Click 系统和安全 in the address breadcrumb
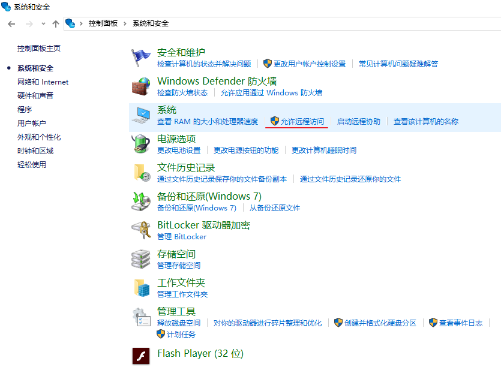This screenshot has height=376, width=501. point(151,23)
